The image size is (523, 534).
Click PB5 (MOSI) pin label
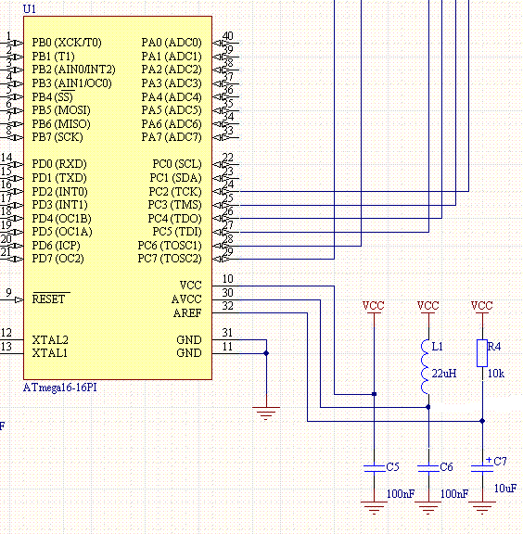pos(61,110)
